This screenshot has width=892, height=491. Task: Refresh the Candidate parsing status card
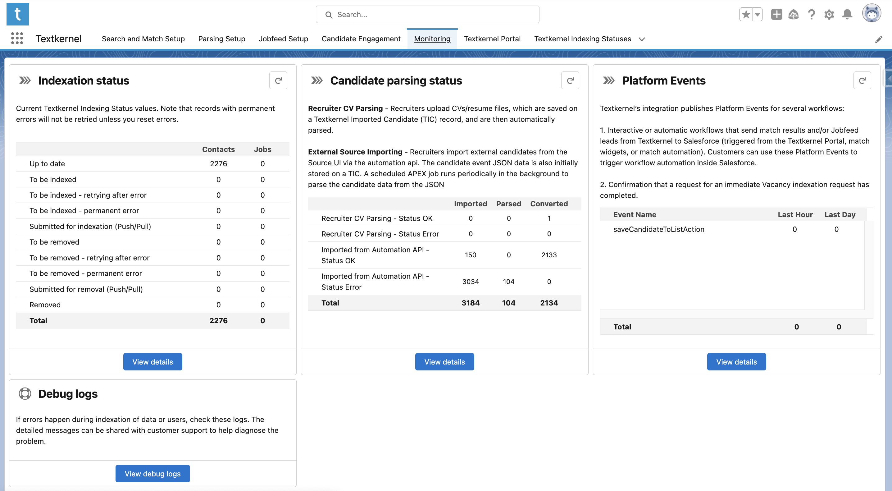point(570,80)
